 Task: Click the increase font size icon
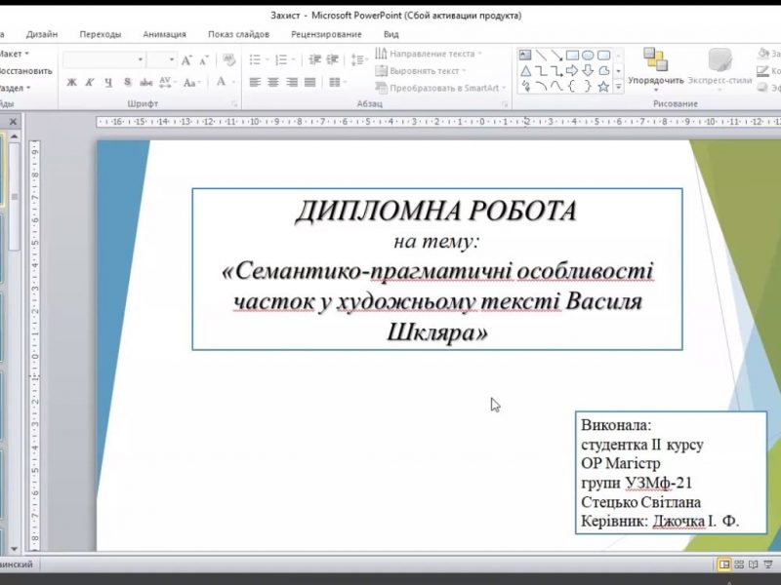click(x=185, y=60)
